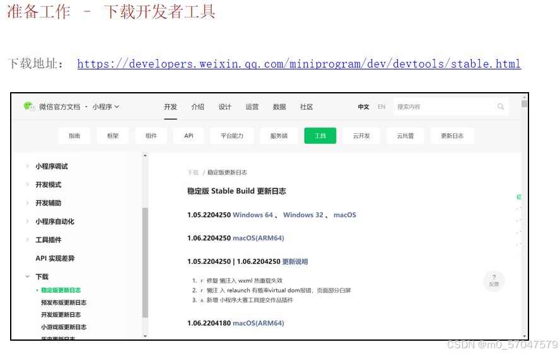The height and width of the screenshot is (354, 560).
Task: Click the 稳定版 Stable Build 更新日志 heading
Action: (x=236, y=191)
